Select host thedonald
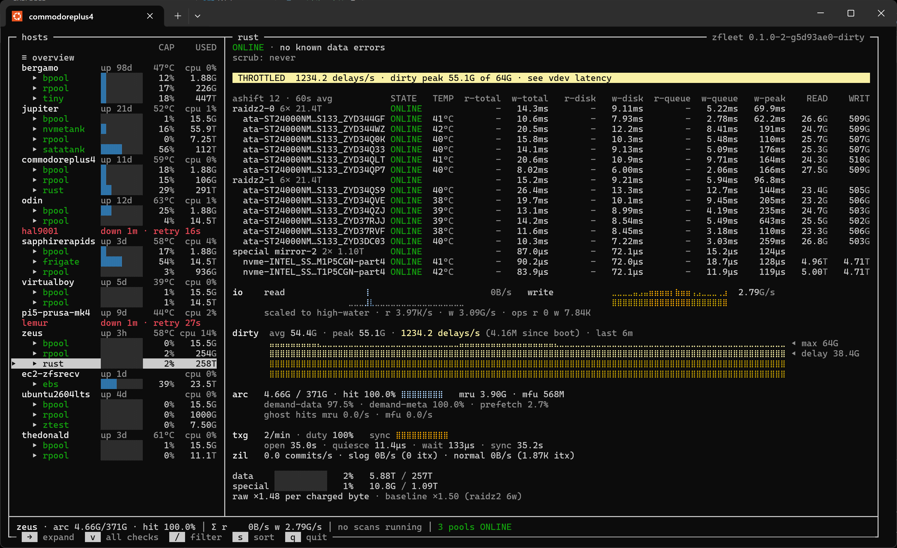The height and width of the screenshot is (548, 897). pos(45,435)
